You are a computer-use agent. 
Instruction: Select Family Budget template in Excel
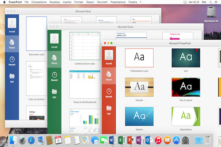pyautogui.click(x=85, y=121)
